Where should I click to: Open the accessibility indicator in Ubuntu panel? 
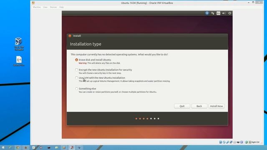207,13
